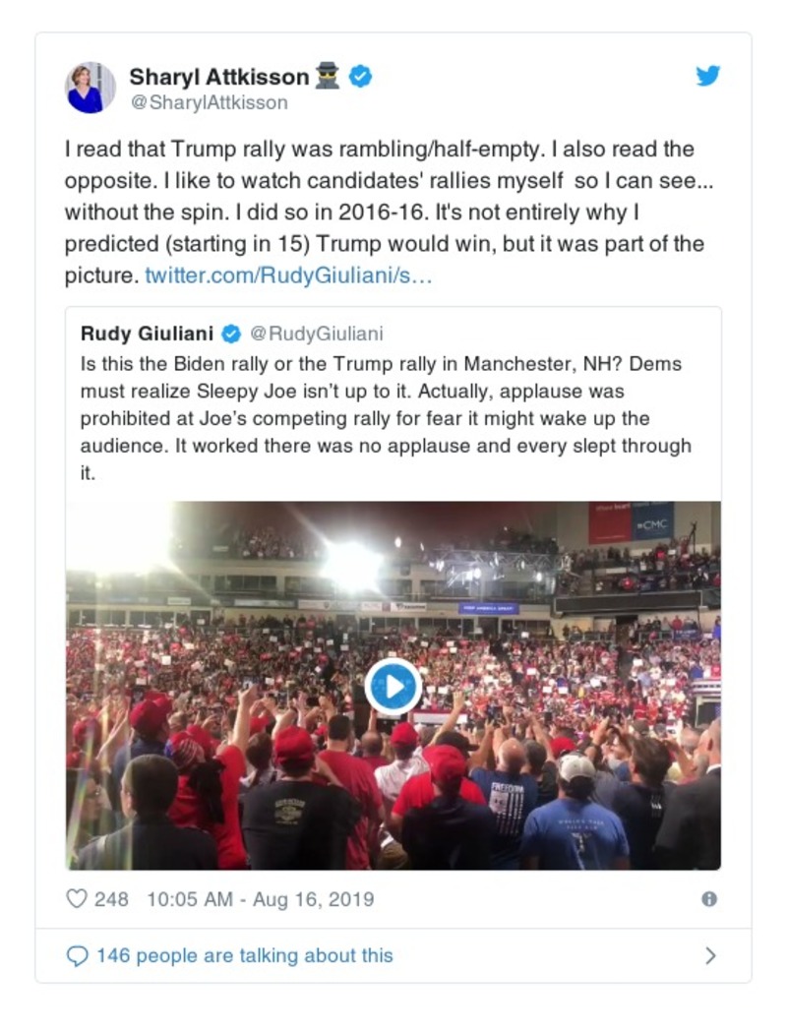
Task: Select the blue verified badge beside Sharyl Attkisson
Action: coord(362,75)
